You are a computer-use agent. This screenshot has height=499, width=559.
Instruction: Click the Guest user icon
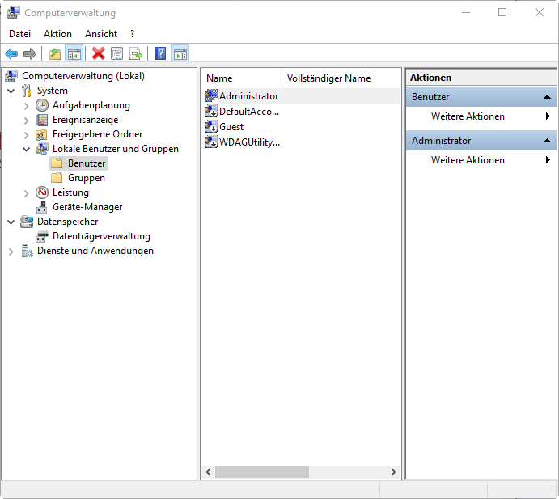(210, 126)
